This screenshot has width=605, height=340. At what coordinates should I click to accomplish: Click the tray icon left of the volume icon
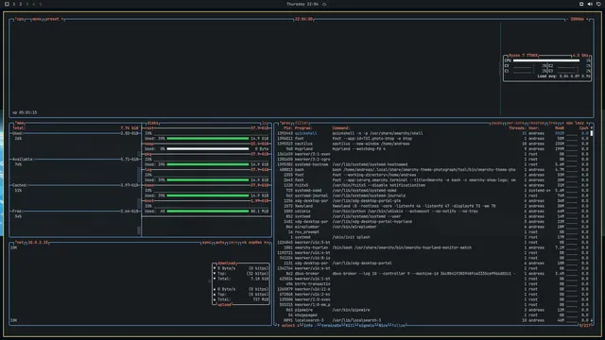click(x=581, y=4)
